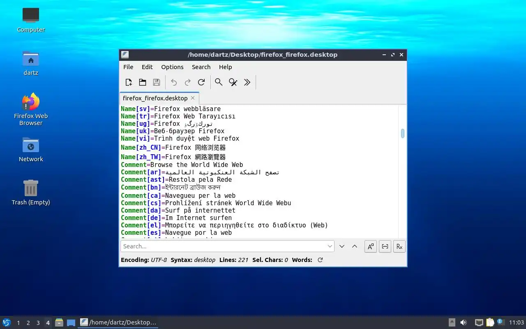This screenshot has width=526, height=329.
Task: Switch to workspace 1 in the pager
Action: (x=18, y=323)
